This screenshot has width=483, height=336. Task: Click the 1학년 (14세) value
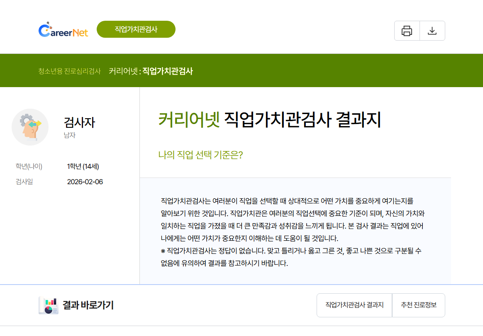tap(83, 166)
